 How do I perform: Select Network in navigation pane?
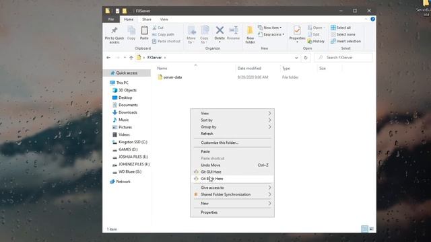click(123, 182)
